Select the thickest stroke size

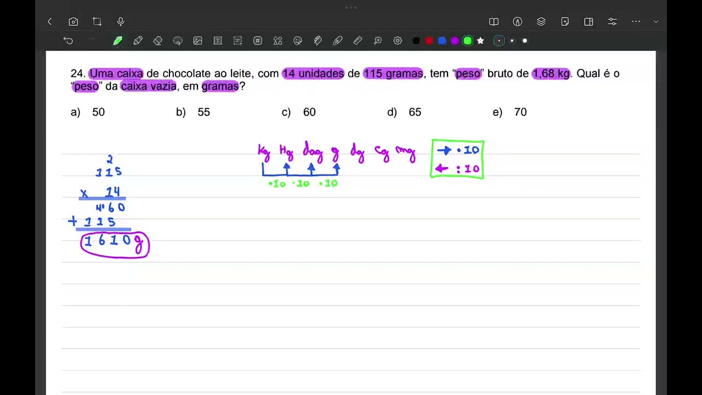click(x=525, y=41)
